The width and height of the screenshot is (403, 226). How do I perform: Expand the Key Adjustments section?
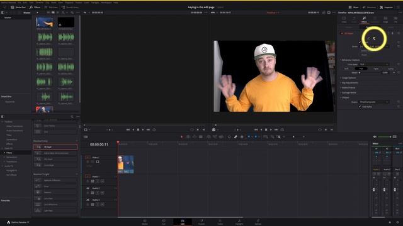pos(349,83)
